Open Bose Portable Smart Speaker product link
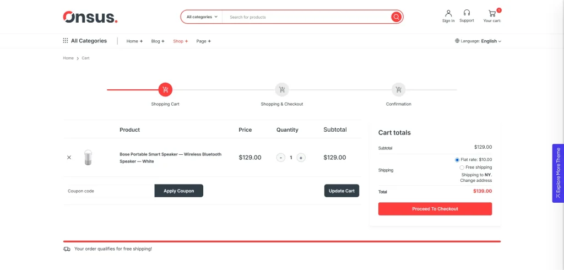Image resolution: width=564 pixels, height=270 pixels. [x=171, y=158]
